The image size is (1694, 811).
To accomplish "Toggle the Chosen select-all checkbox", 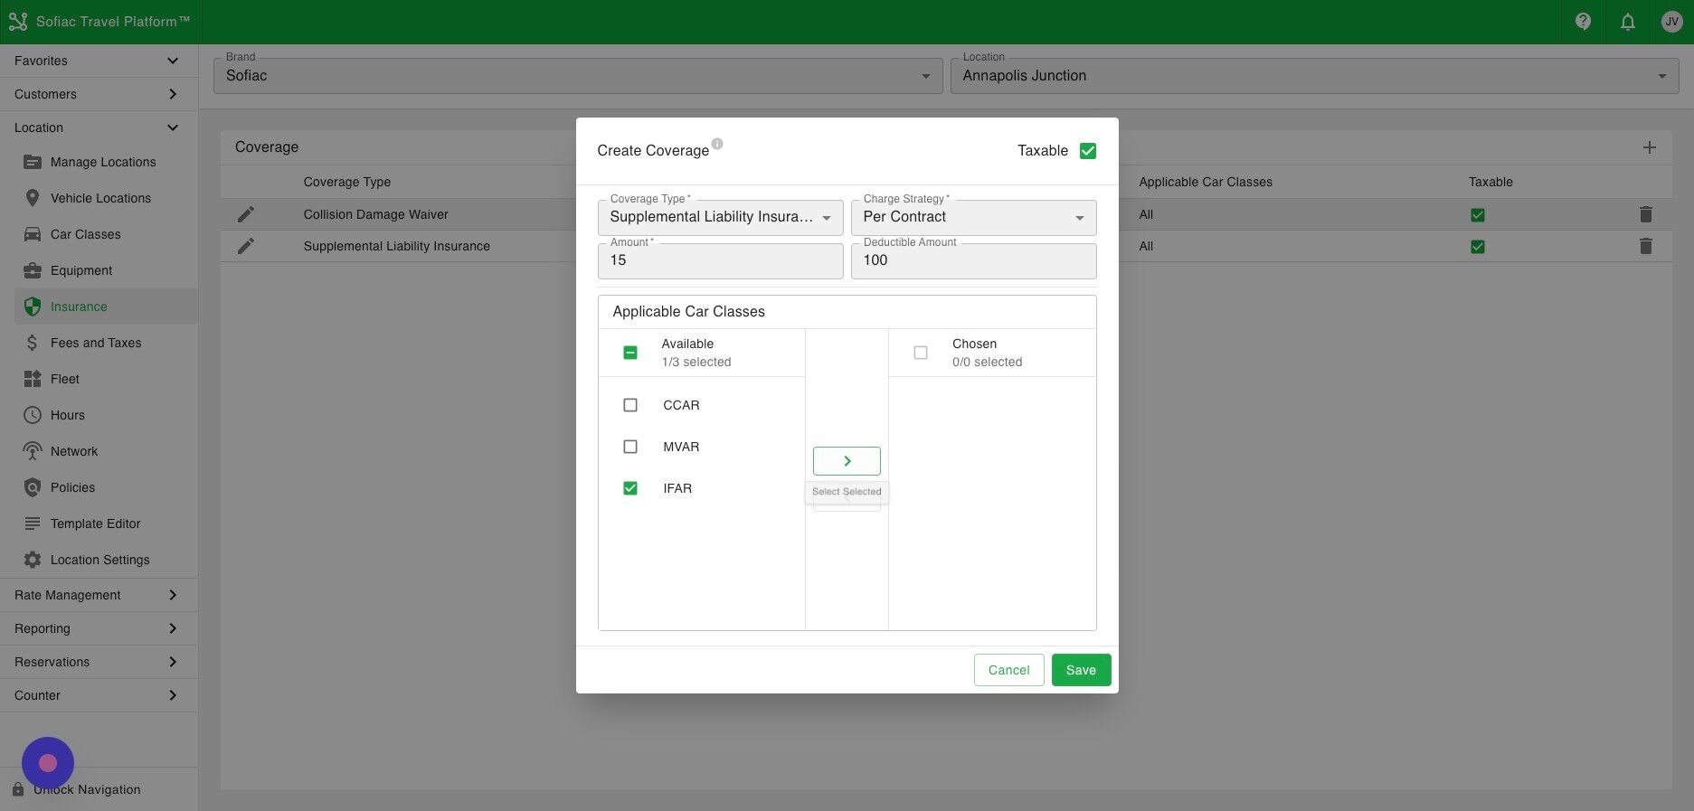I will pos(921,353).
